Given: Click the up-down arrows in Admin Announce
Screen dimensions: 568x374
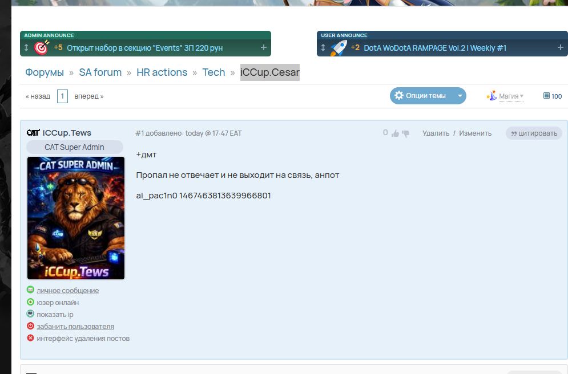Looking at the screenshot, I should point(26,47).
